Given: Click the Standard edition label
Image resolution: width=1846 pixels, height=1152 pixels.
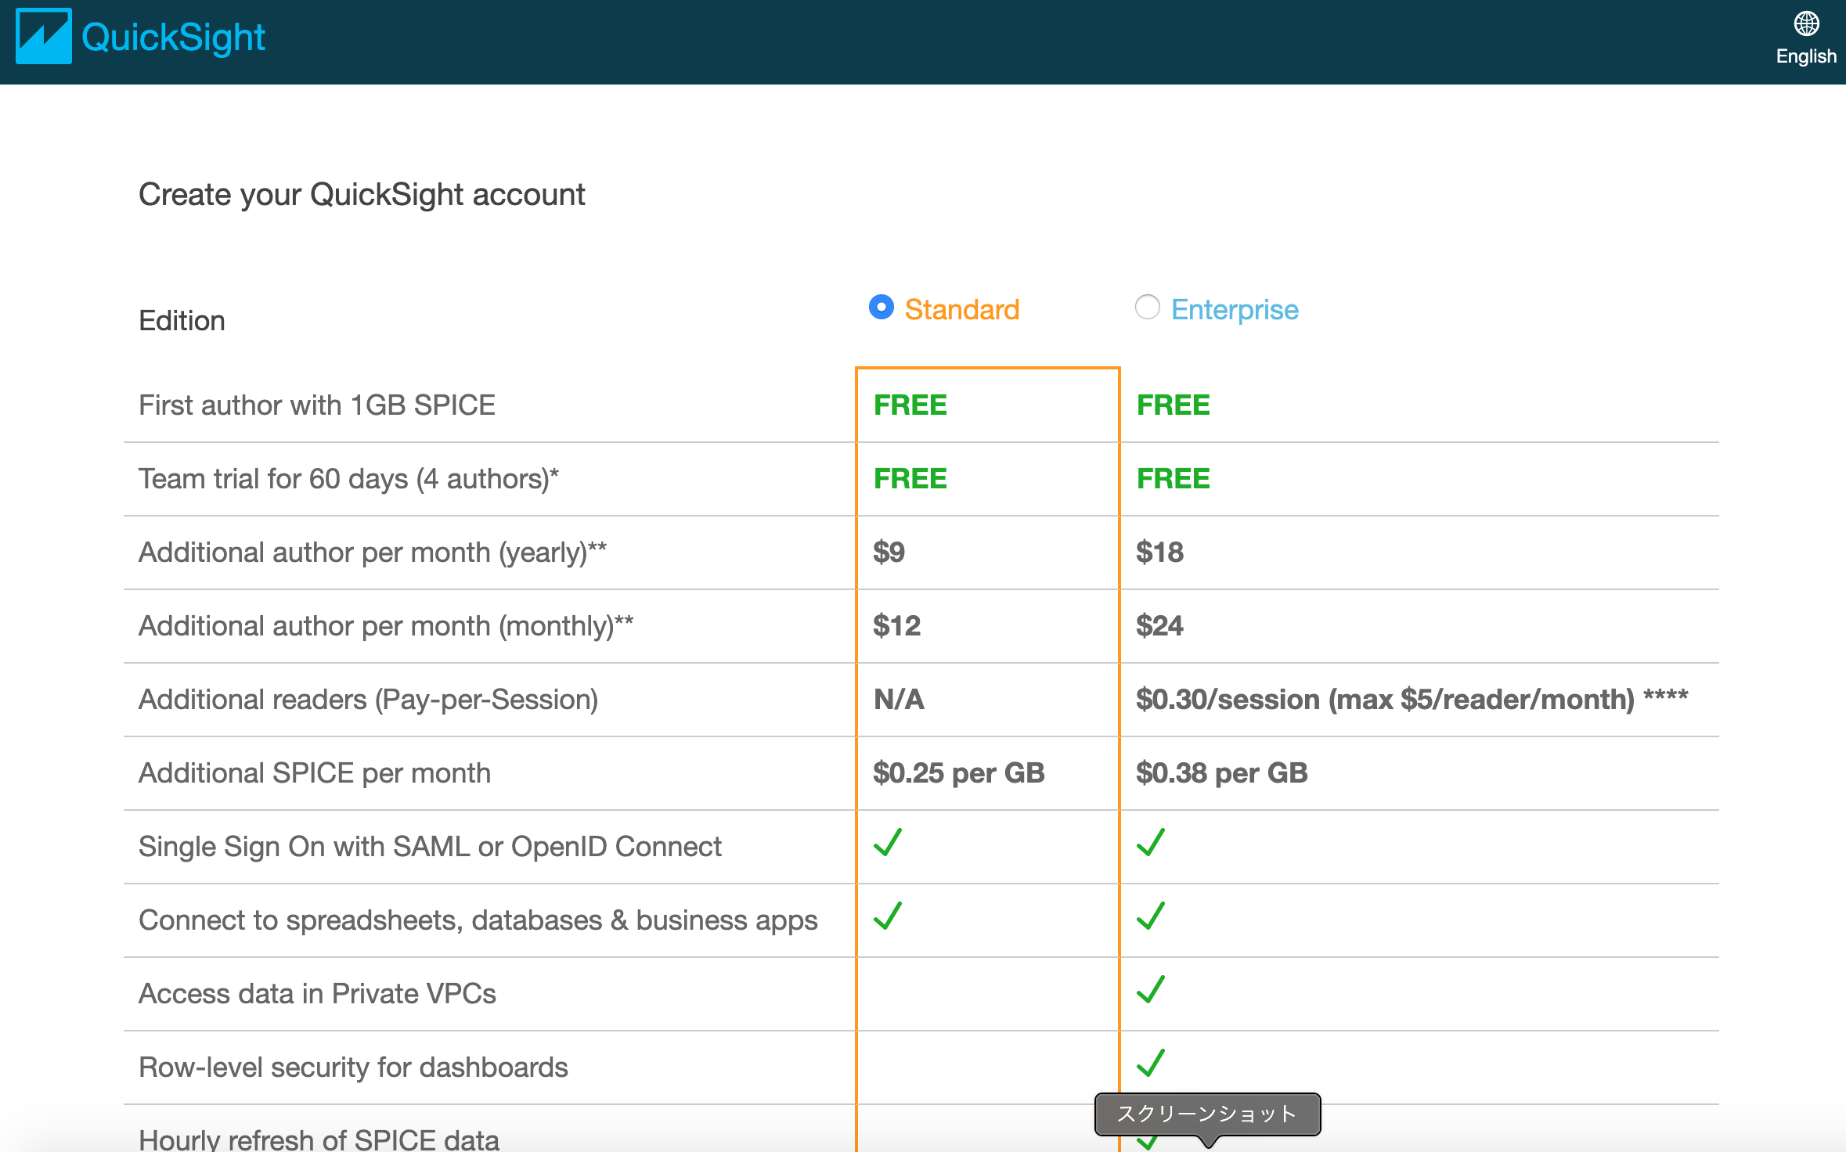Looking at the screenshot, I should (x=962, y=309).
